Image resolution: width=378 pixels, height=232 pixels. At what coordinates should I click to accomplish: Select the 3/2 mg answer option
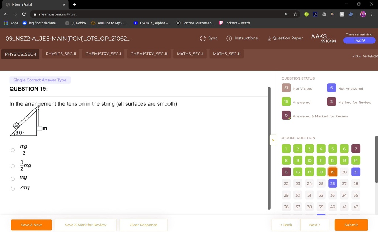click(x=13, y=166)
